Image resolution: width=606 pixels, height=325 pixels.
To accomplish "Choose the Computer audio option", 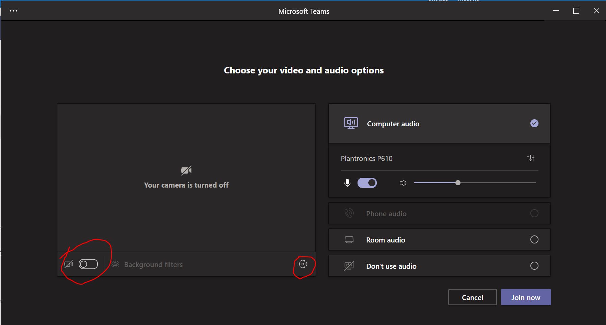I will [x=440, y=123].
